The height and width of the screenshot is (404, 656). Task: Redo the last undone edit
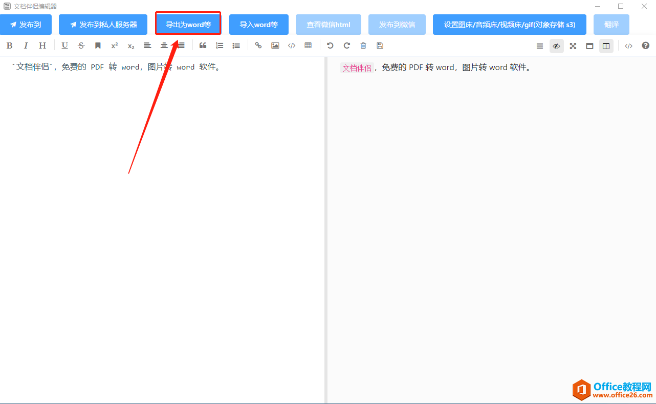pos(346,46)
